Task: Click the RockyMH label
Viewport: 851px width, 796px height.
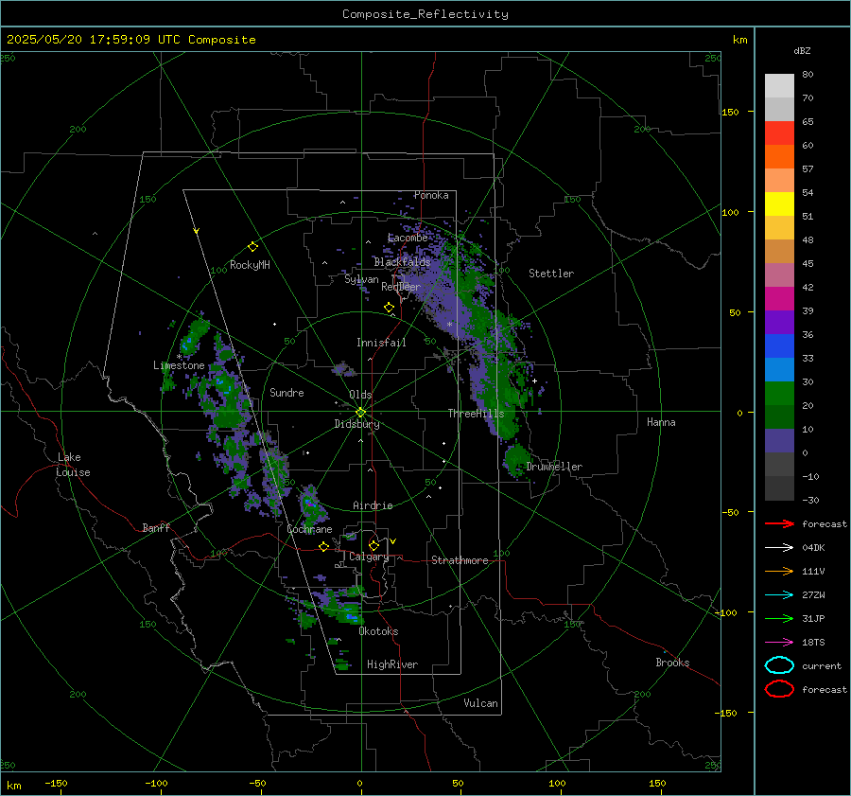Action: click(250, 265)
